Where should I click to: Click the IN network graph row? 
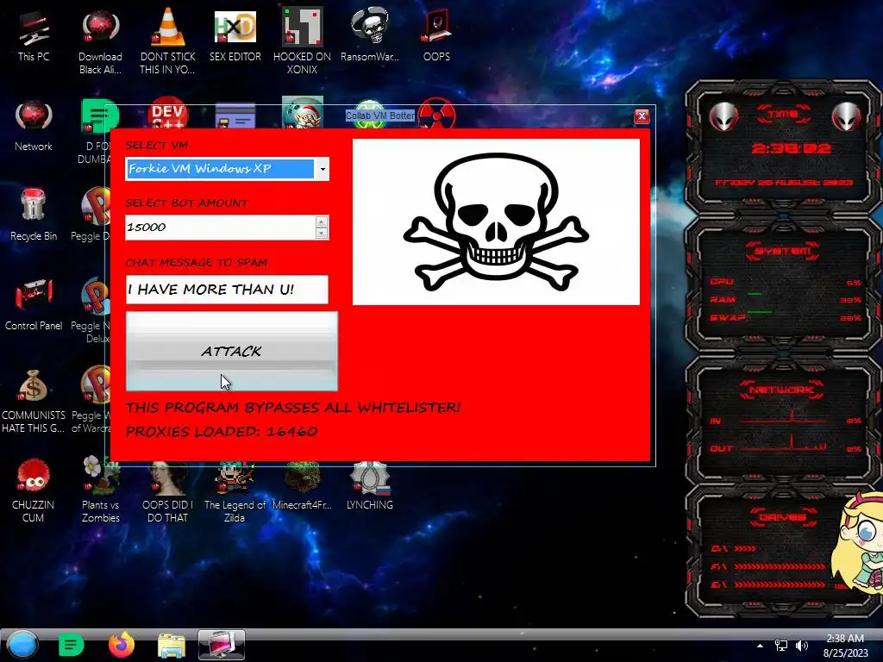click(786, 420)
